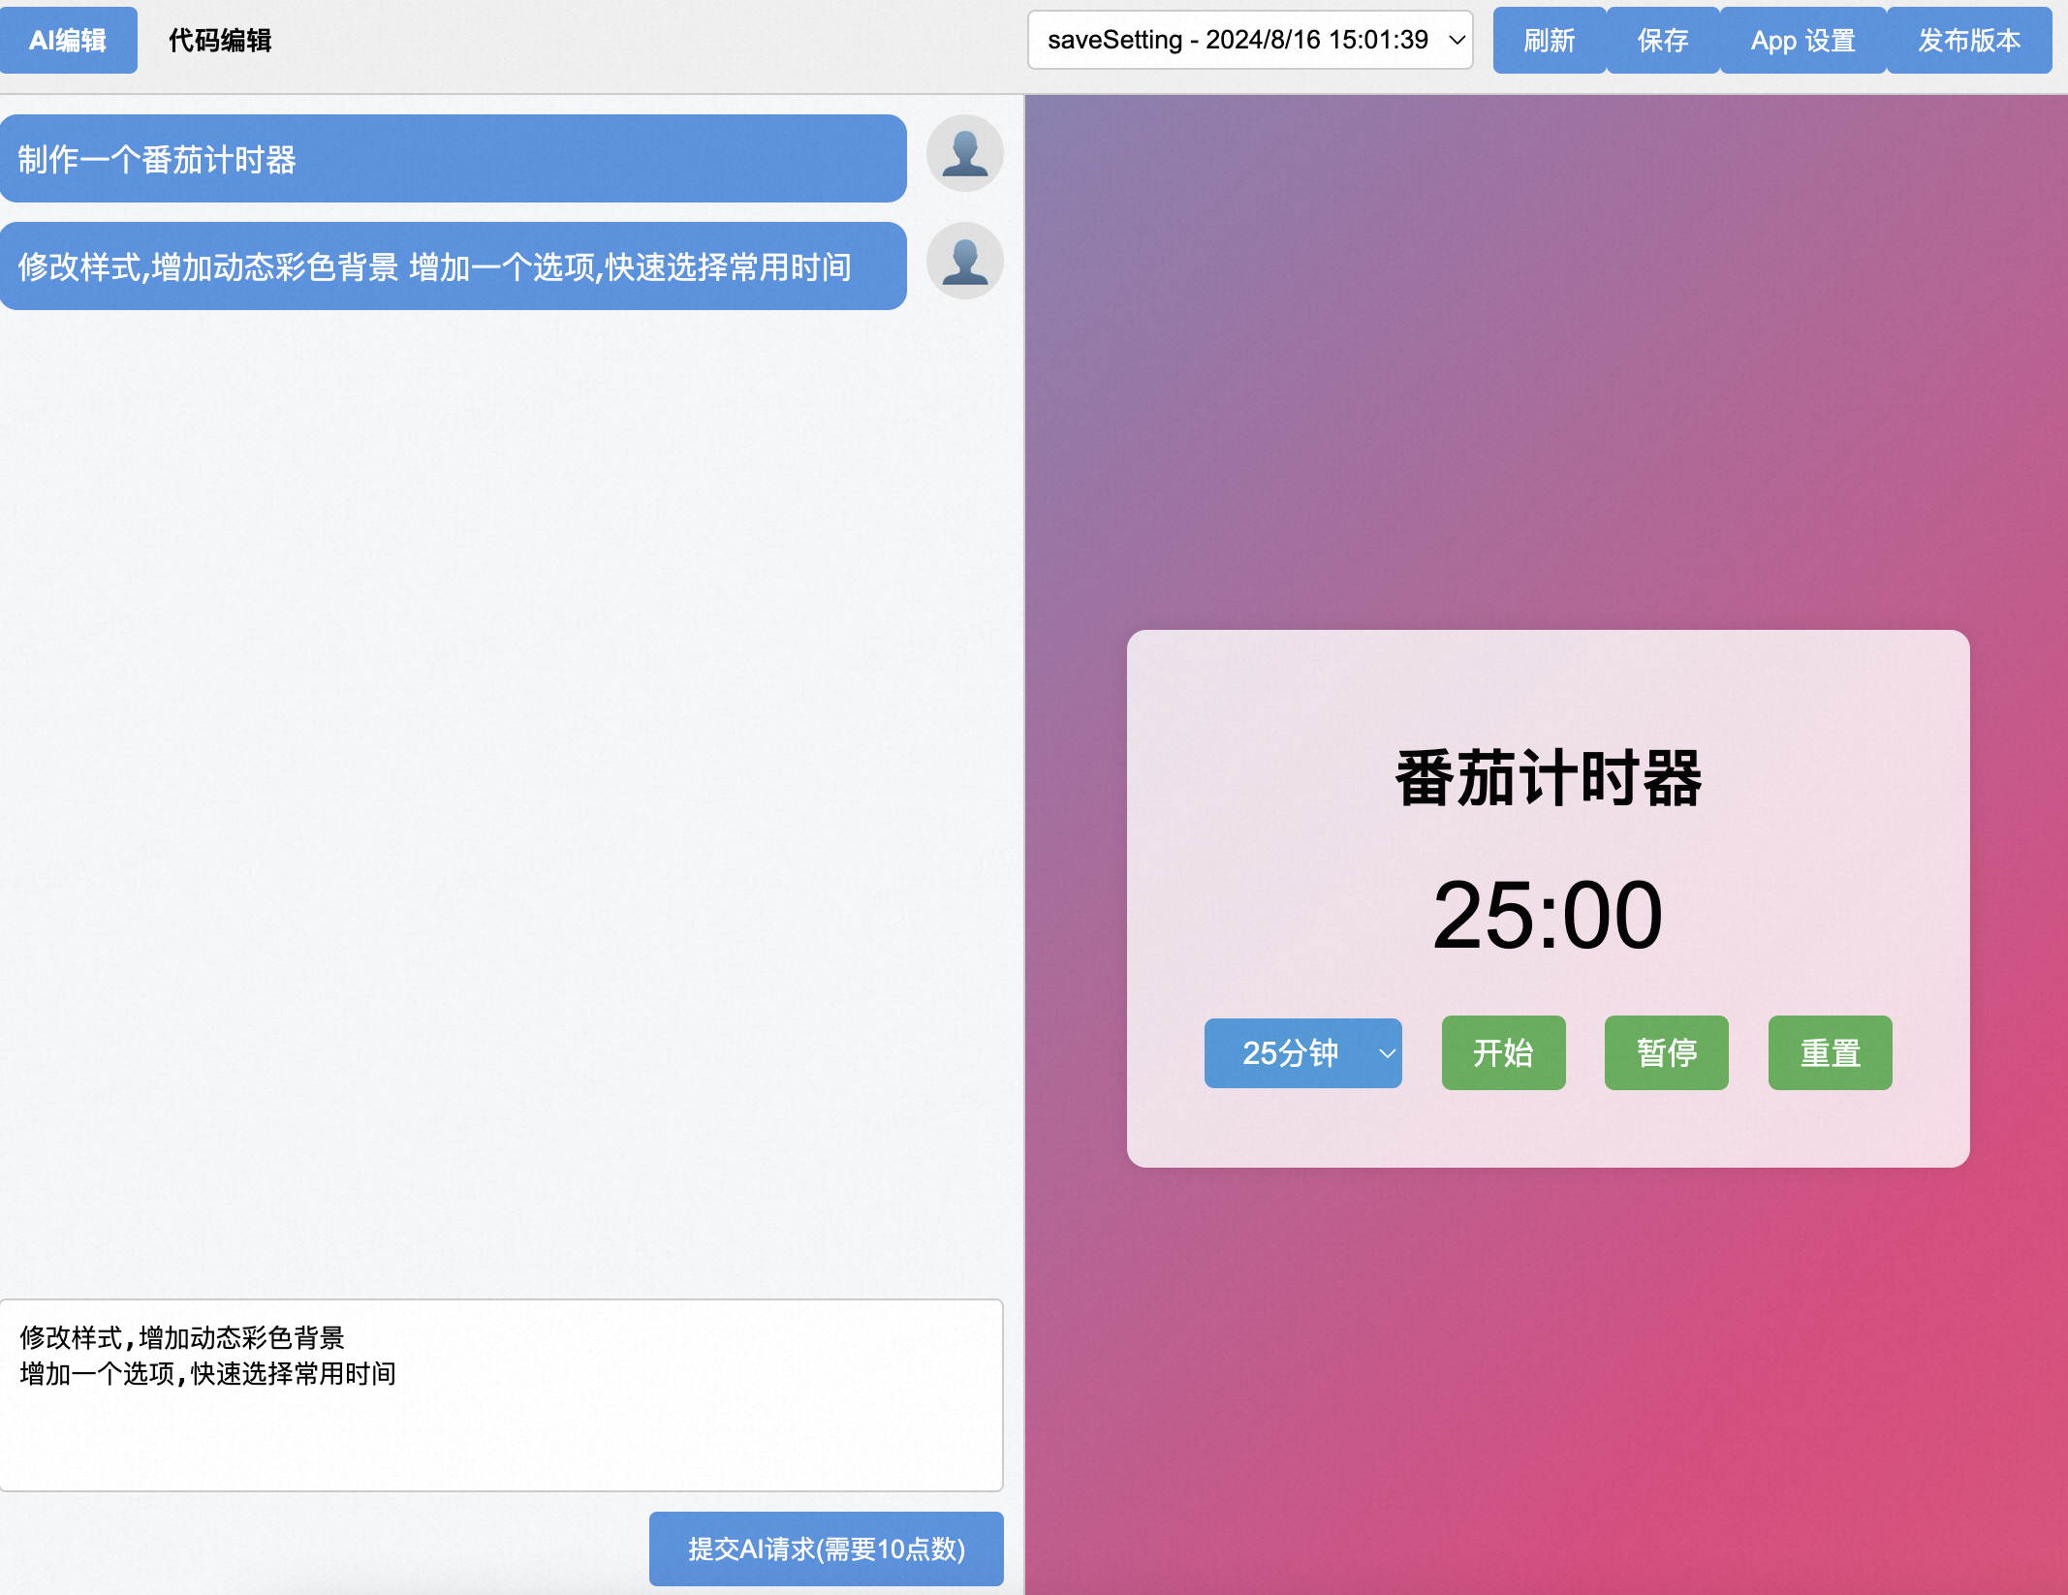Click the 发布版本 button
Image resolution: width=2068 pixels, height=1595 pixels.
click(x=1969, y=40)
